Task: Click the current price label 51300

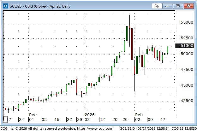Action: (x=185, y=46)
